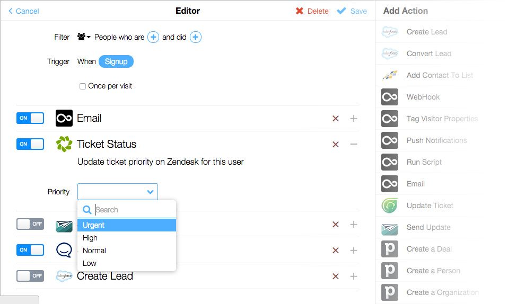The width and height of the screenshot is (508, 304).
Task: Collapse Ticket Status with the minus icon
Action: click(354, 144)
